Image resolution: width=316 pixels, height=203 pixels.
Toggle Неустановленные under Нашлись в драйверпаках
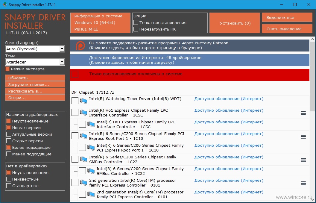coord(9,121)
